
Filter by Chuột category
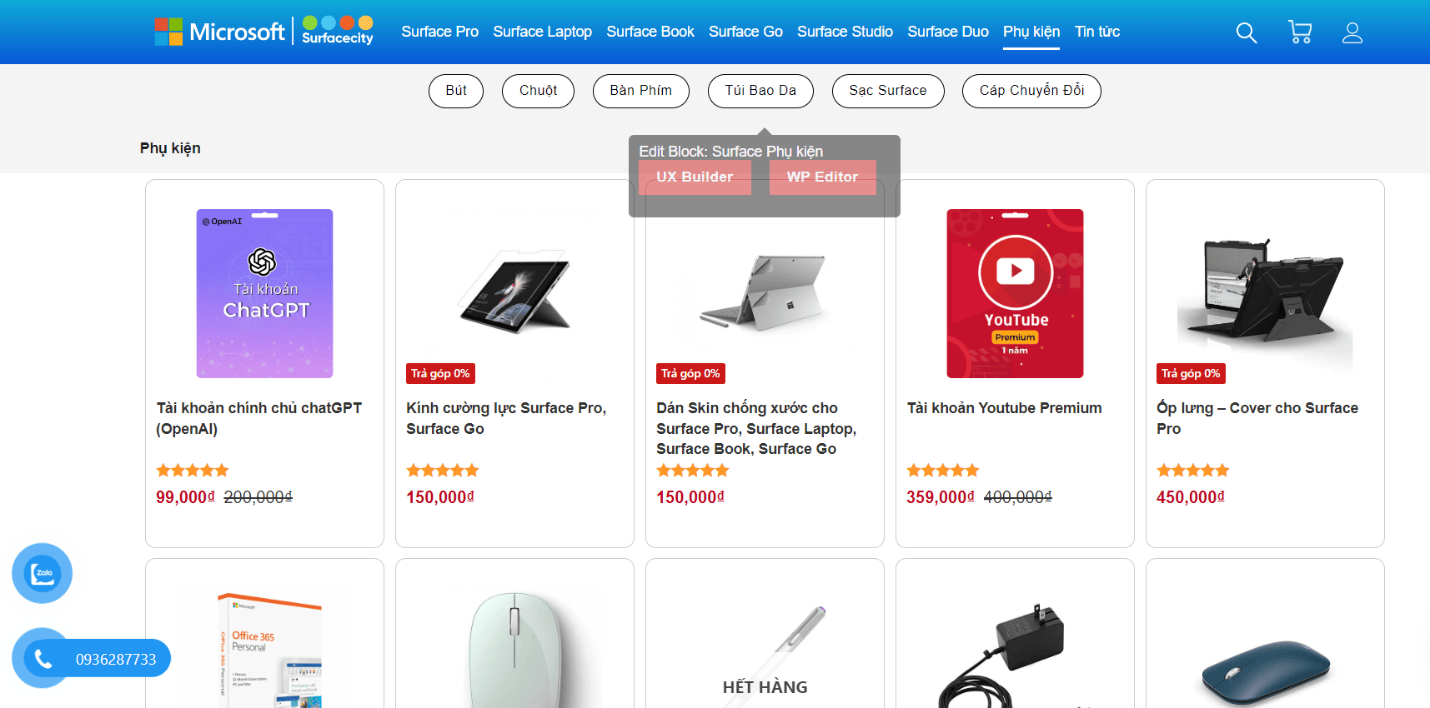coord(538,91)
